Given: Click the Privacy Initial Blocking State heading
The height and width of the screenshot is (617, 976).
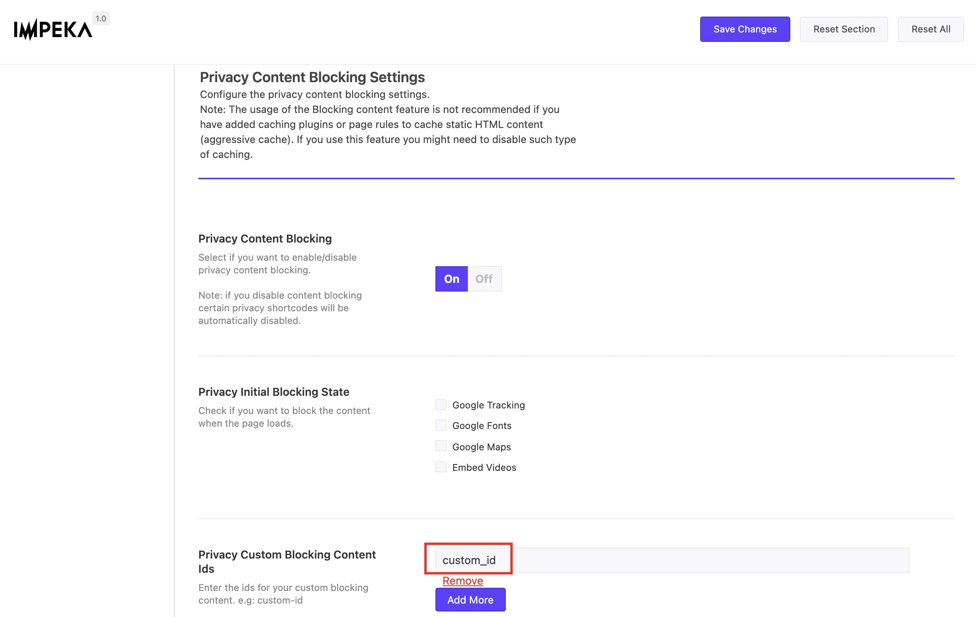Looking at the screenshot, I should point(273,391).
